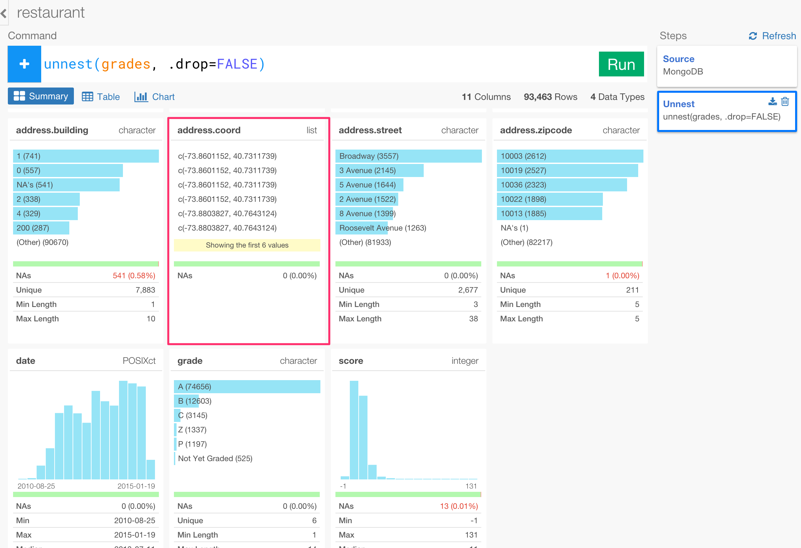
Task: Run the unnest command
Action: [x=621, y=64]
